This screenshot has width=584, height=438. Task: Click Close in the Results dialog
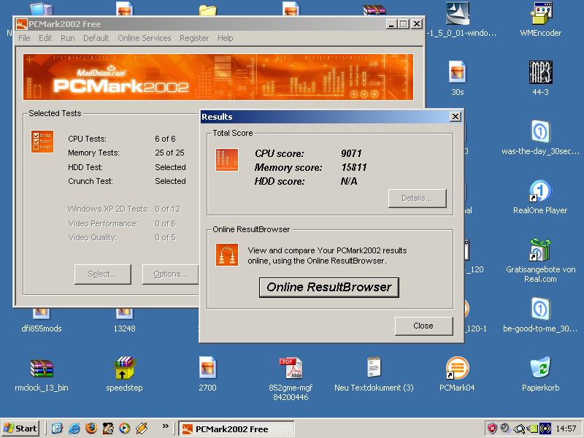(423, 326)
